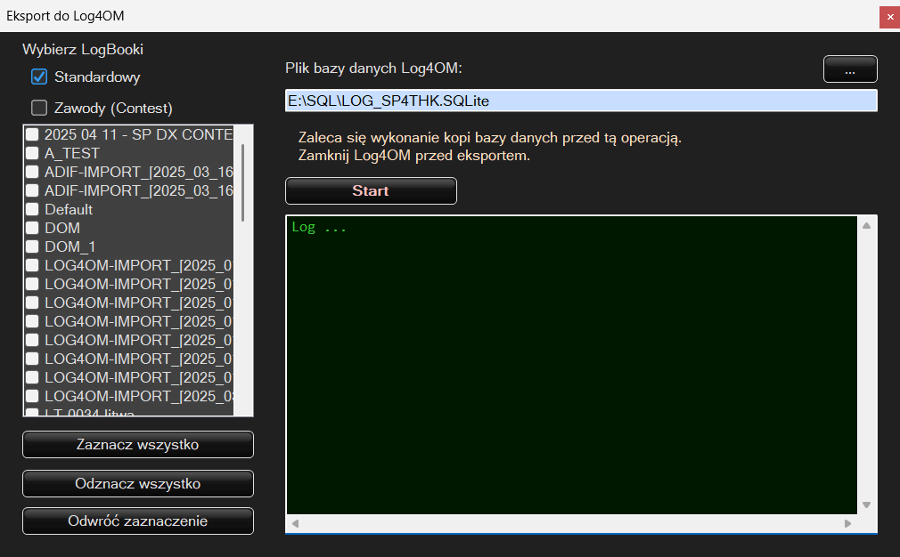Uncheck the Standardowy checkbox
The height and width of the screenshot is (557, 900).
point(39,77)
